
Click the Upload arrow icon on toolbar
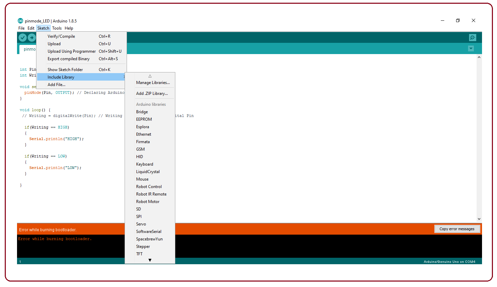click(32, 37)
